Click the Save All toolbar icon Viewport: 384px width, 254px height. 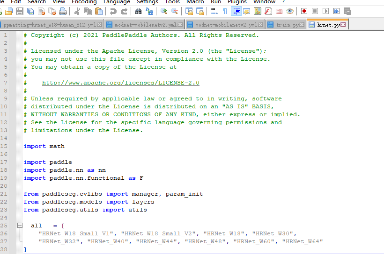tap(30, 11)
